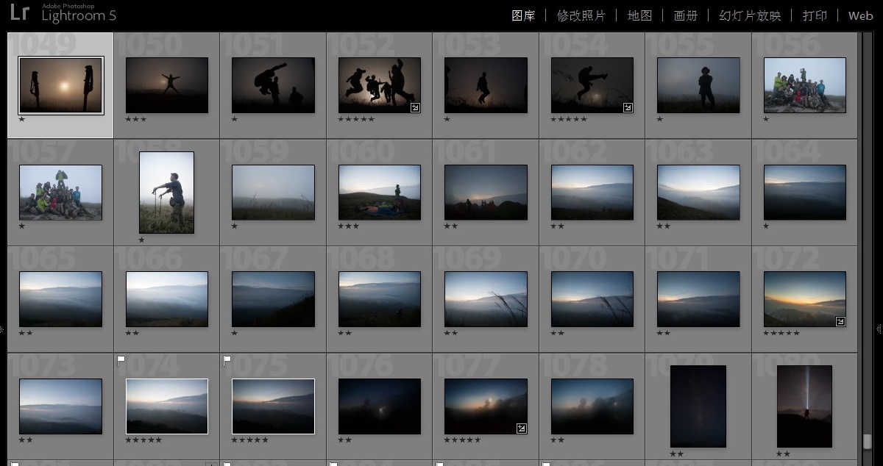Screen dimensions: 883x466
Task: Open the 打印 module
Action: 815,15
